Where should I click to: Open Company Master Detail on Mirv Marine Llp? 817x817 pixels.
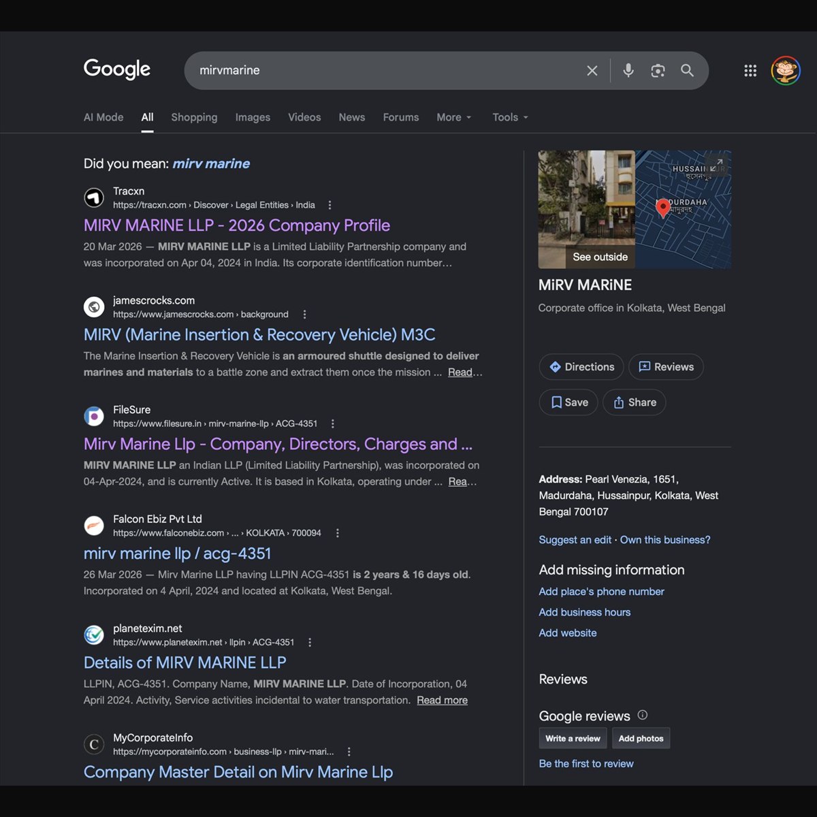click(238, 772)
